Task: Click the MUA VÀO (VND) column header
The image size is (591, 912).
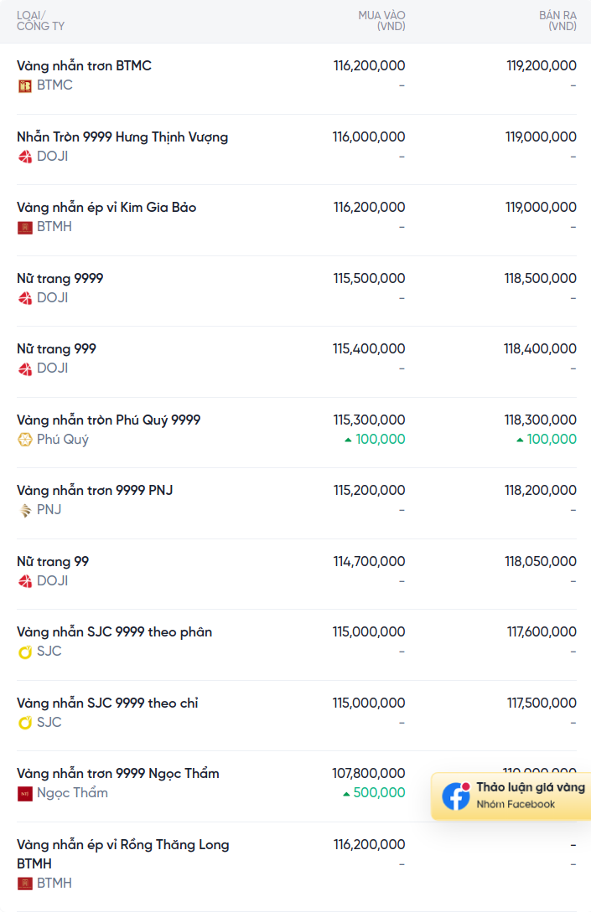Action: click(x=381, y=21)
